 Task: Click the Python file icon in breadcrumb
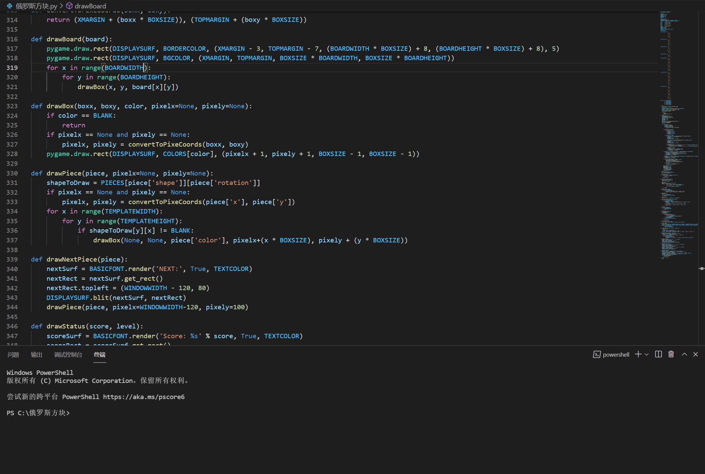point(10,6)
